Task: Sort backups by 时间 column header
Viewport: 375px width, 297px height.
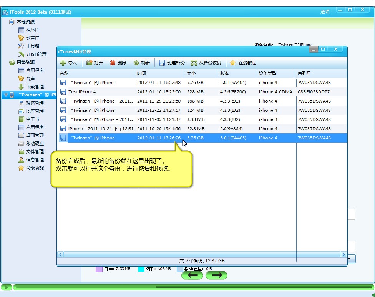Action: 159,73
